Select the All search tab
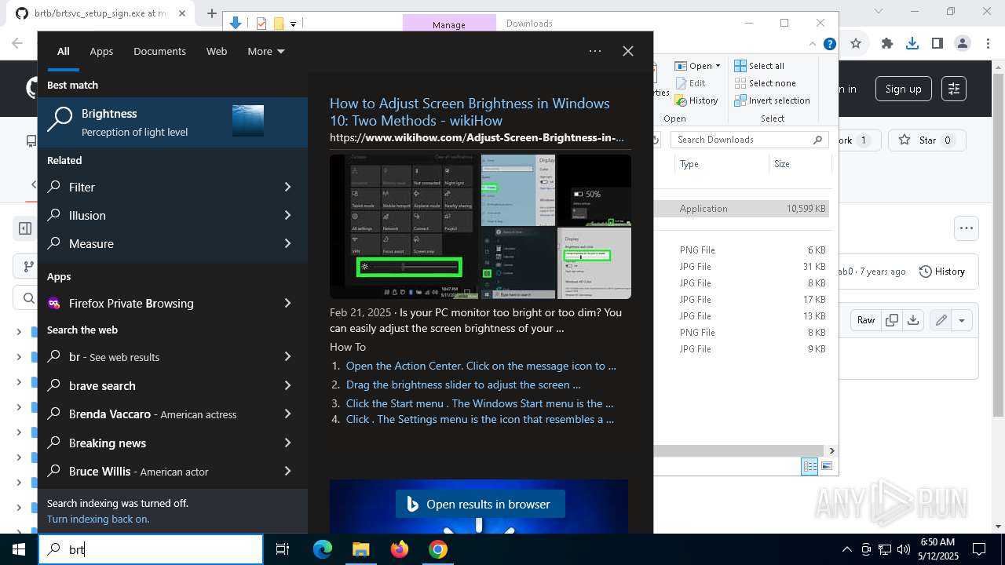Image resolution: width=1005 pixels, height=565 pixels. (x=64, y=51)
